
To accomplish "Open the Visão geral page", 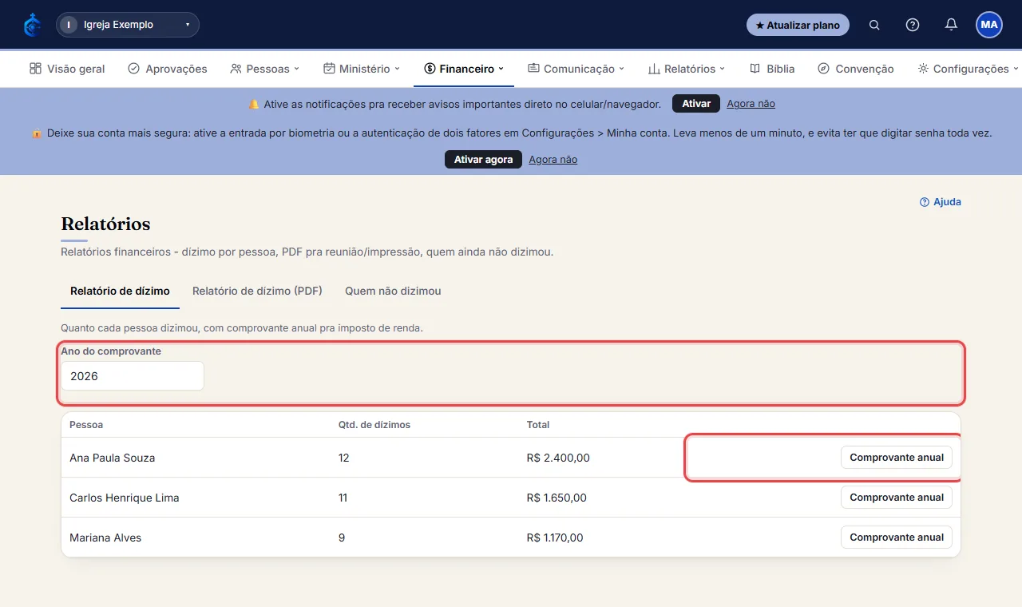I will [x=67, y=69].
